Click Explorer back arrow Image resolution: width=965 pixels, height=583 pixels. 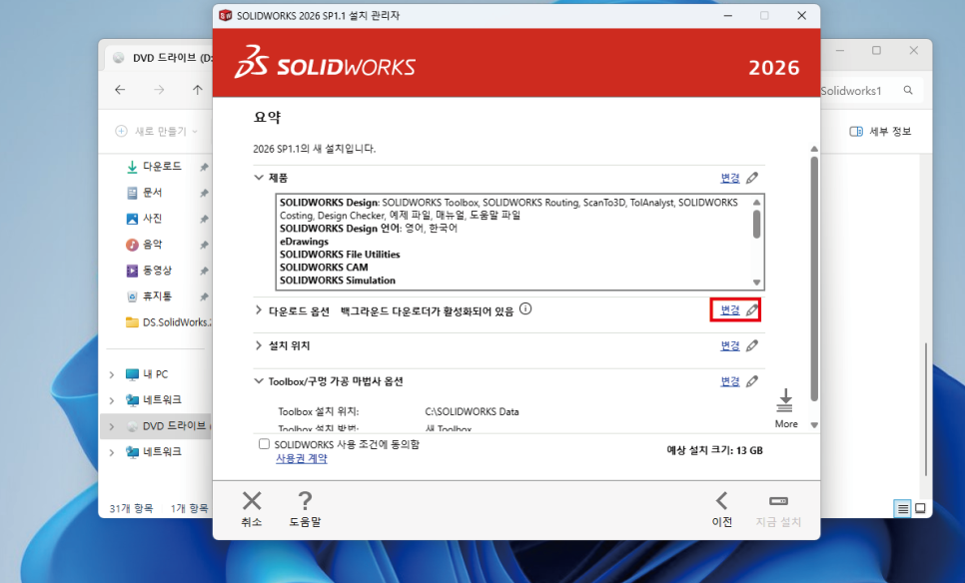(120, 90)
